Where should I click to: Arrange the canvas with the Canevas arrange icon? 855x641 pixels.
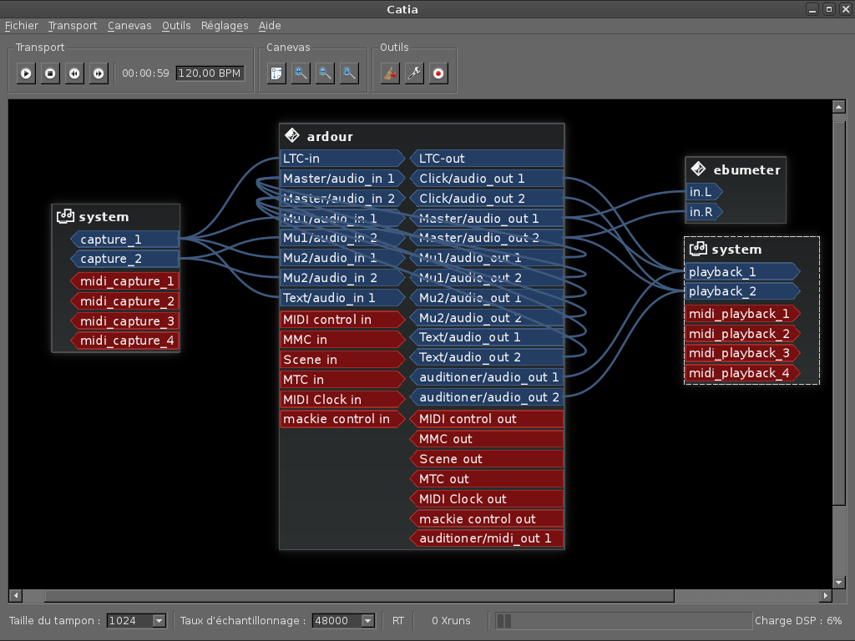(x=276, y=73)
